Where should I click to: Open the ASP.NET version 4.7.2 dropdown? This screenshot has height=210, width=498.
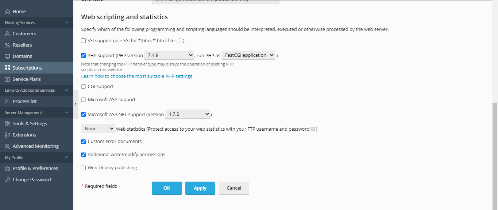click(188, 114)
